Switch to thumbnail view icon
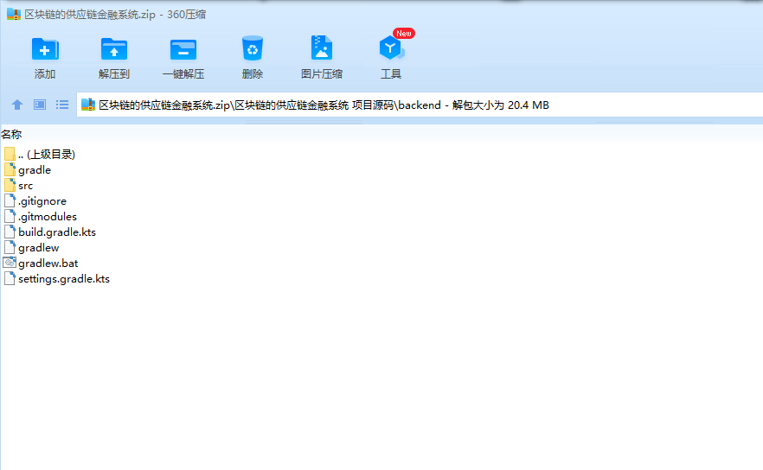Image resolution: width=763 pixels, height=470 pixels. click(40, 105)
